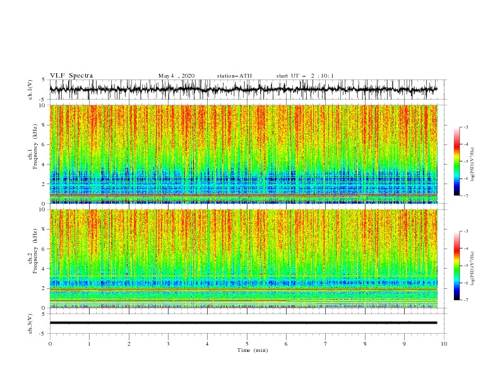Click the ch.1 colorbar's log(PSD) label

(x=473, y=165)
